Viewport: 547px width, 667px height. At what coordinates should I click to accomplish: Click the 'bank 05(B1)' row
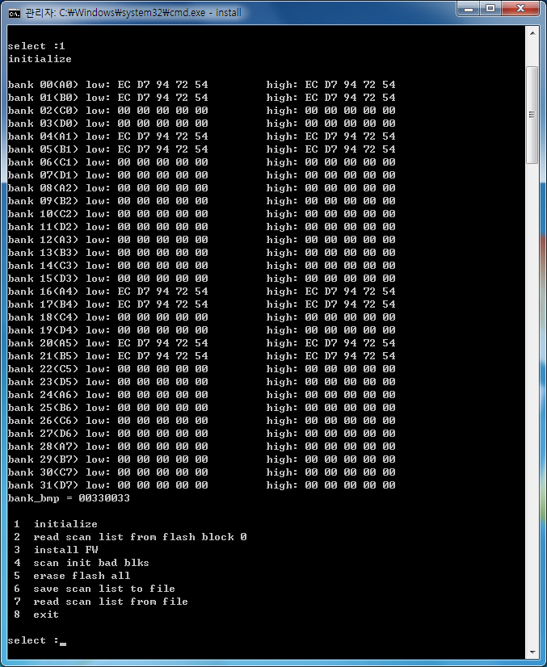(x=201, y=149)
